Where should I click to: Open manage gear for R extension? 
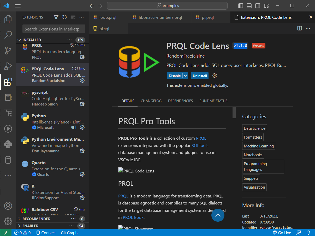click(82, 198)
